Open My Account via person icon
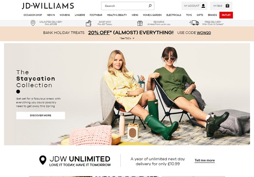The height and width of the screenshot is (177, 254). pos(203,6)
